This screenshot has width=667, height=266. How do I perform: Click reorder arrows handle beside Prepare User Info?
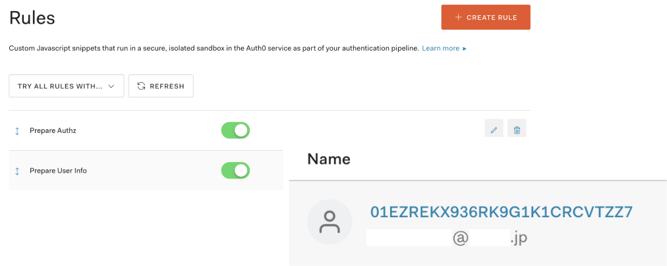(17, 171)
